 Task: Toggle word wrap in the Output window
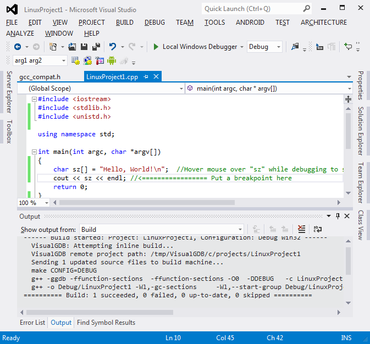point(318,229)
